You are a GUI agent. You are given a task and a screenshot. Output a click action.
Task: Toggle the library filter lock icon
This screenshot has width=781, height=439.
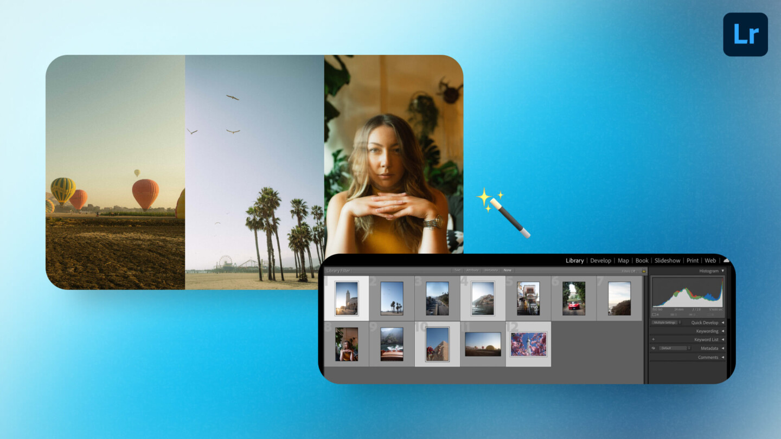click(644, 270)
